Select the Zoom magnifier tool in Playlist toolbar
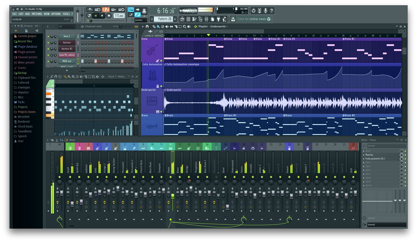Screen dimensions: 417x242 [185, 27]
